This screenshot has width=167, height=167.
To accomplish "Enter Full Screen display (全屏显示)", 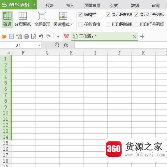I will point(42,19).
